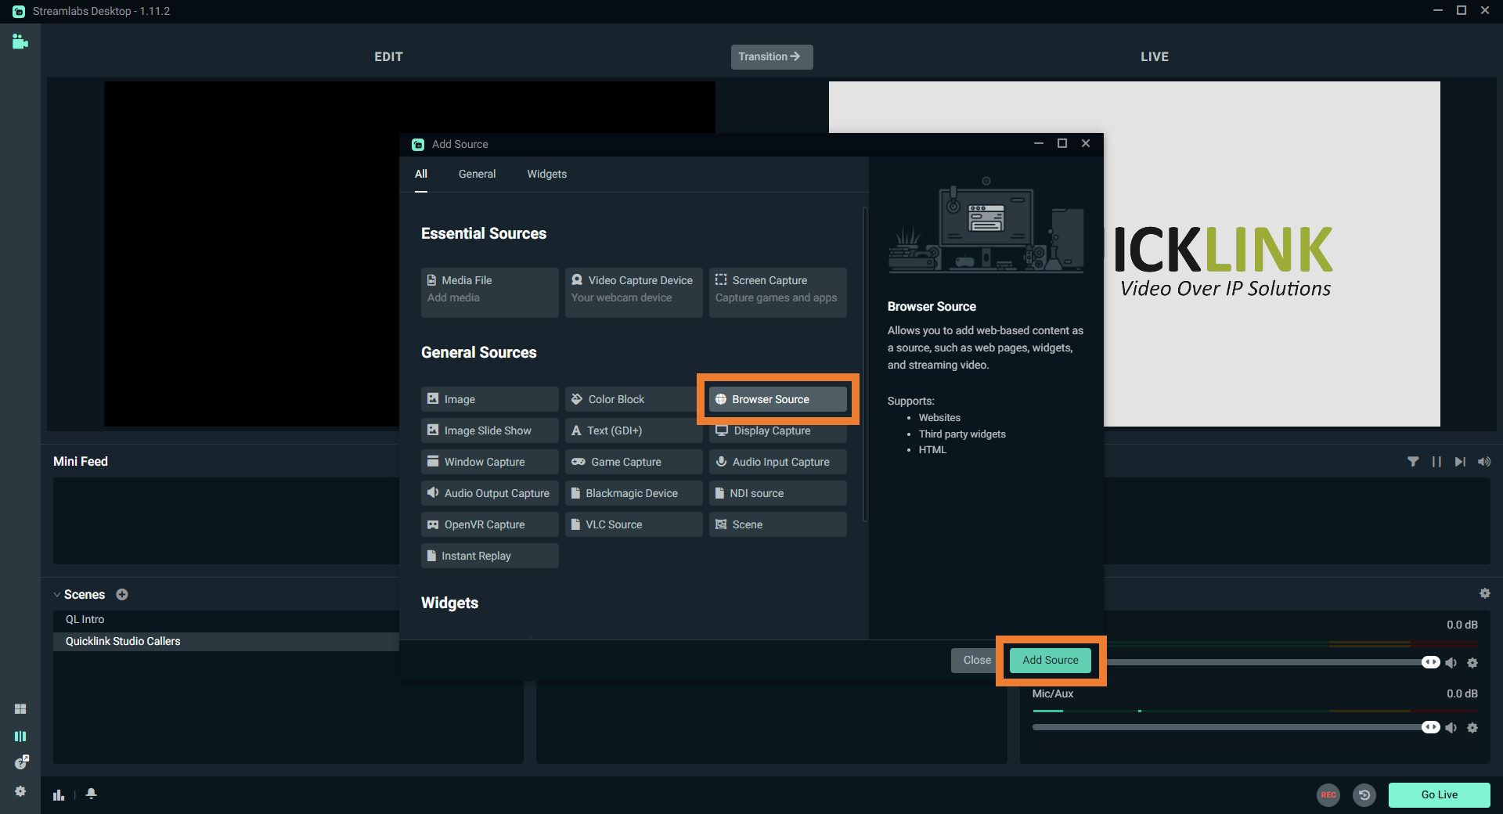Image resolution: width=1503 pixels, height=814 pixels.
Task: Select the Text (GDI+) source
Action: coord(634,430)
